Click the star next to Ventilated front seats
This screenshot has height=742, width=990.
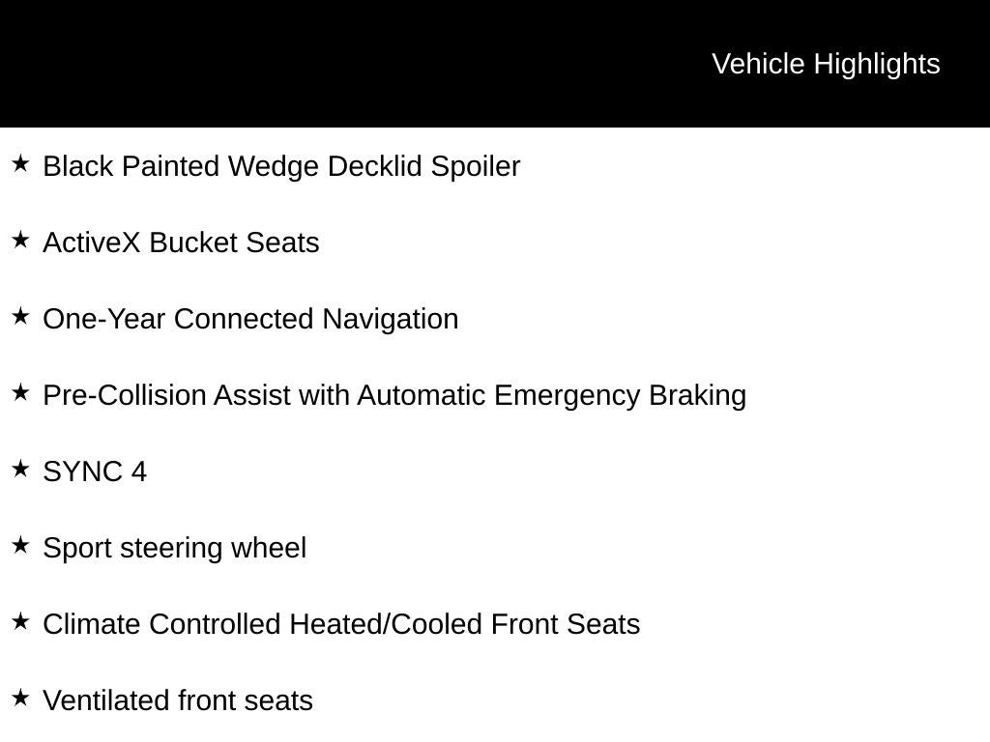[x=20, y=699]
